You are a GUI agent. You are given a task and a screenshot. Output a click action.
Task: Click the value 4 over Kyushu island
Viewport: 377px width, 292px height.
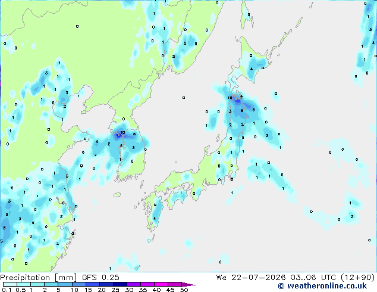pyautogui.click(x=155, y=219)
